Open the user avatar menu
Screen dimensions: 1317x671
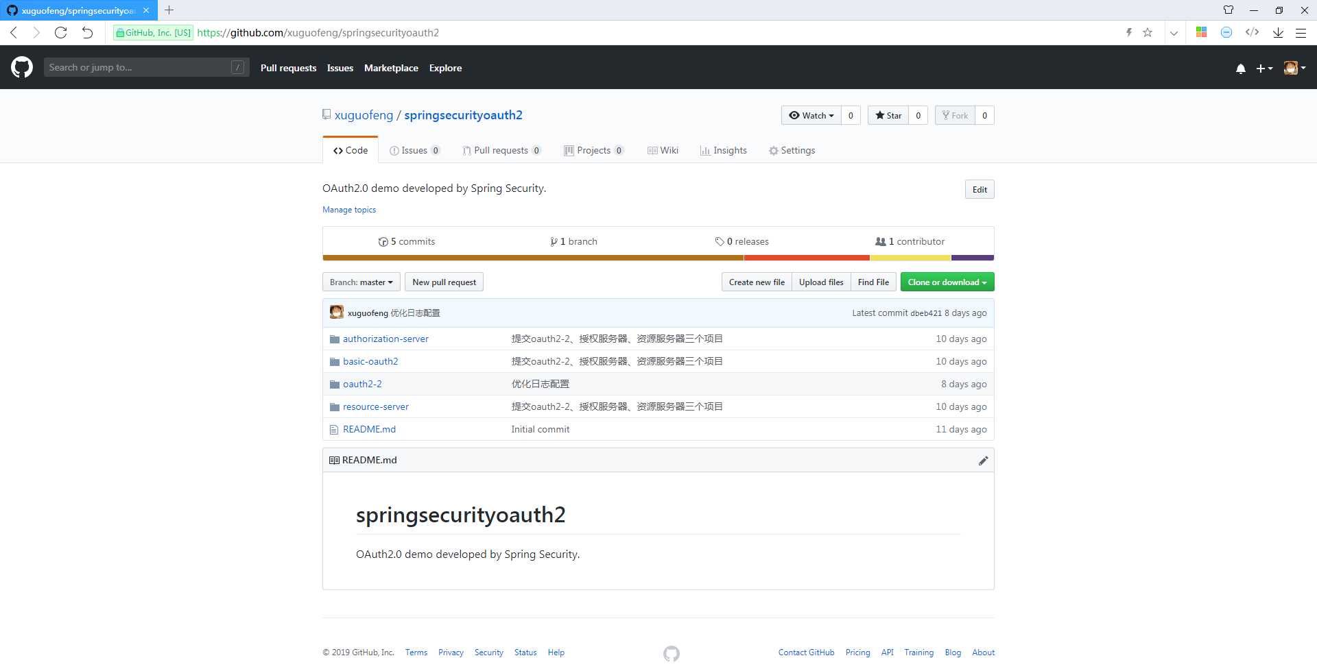click(1294, 68)
